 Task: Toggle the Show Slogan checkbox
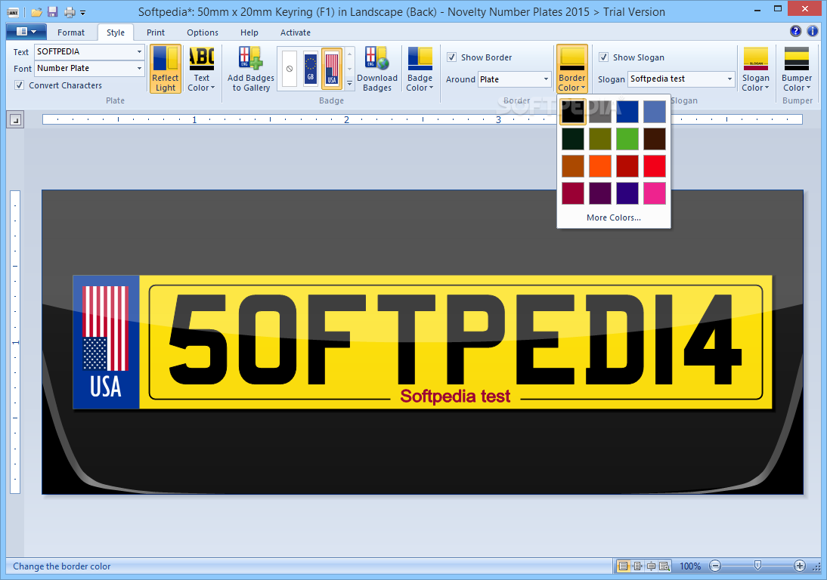tap(603, 57)
